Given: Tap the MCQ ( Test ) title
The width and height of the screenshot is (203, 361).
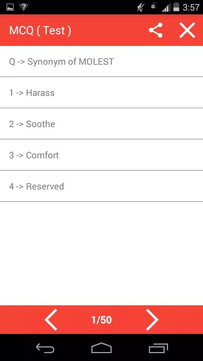Looking at the screenshot, I should click(x=40, y=30).
